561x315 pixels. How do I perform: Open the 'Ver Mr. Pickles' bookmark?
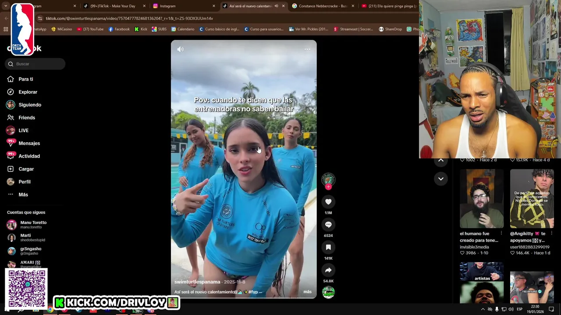pyautogui.click(x=309, y=29)
